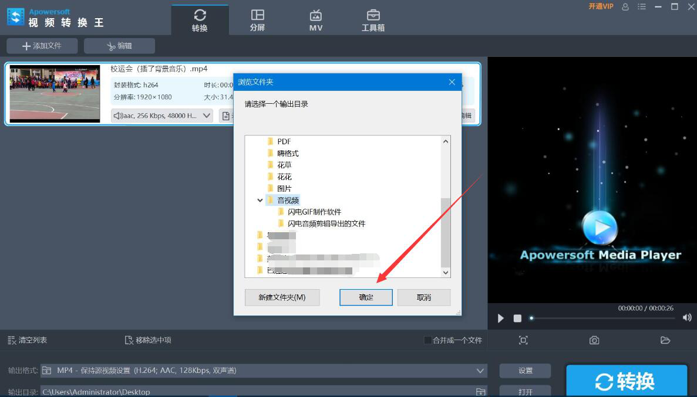The image size is (697, 397).
Task: Click the folder tree scroll down arrow
Action: pos(446,272)
